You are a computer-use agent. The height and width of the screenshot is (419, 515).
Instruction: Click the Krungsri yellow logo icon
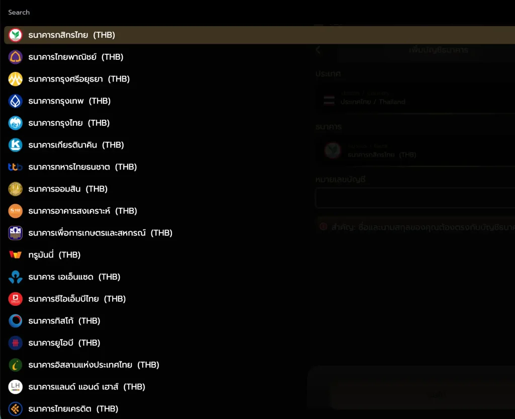tap(16, 79)
